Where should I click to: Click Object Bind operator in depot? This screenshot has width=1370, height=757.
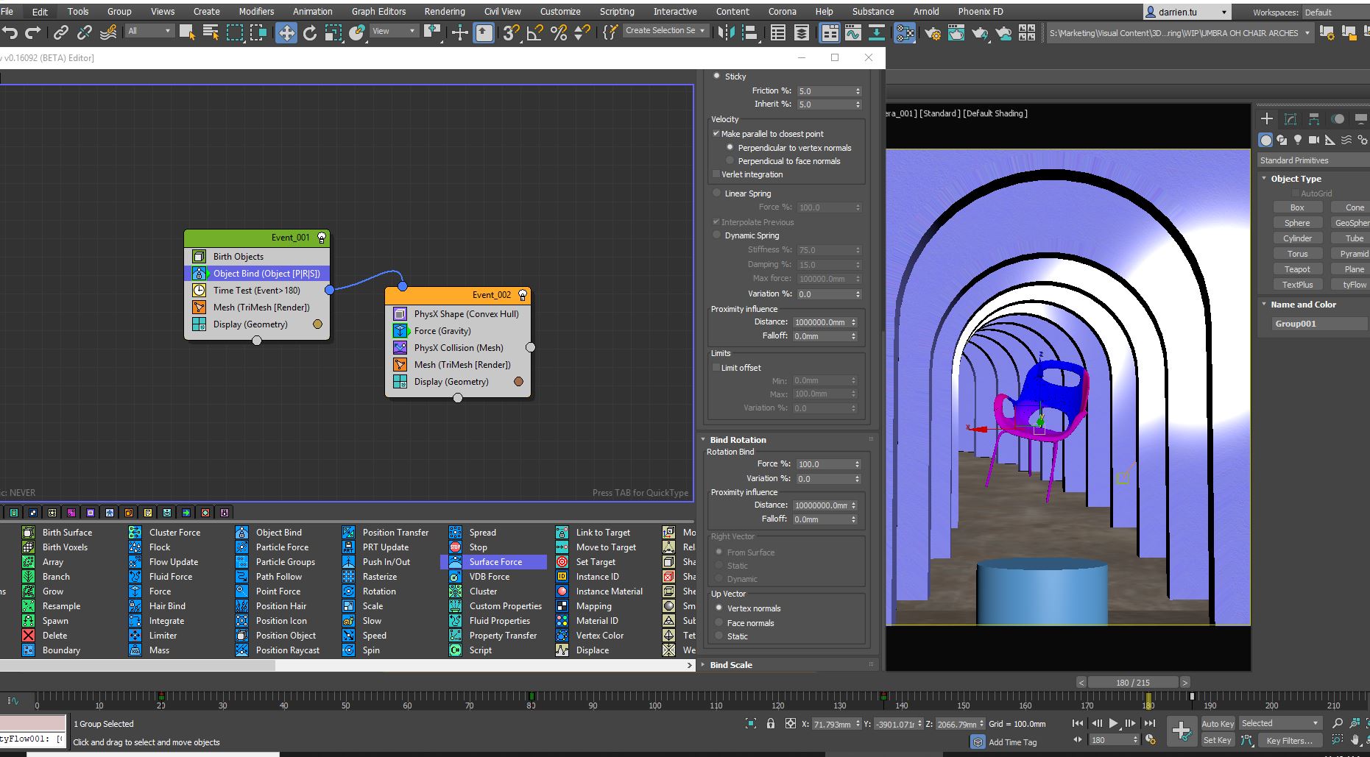(269, 533)
